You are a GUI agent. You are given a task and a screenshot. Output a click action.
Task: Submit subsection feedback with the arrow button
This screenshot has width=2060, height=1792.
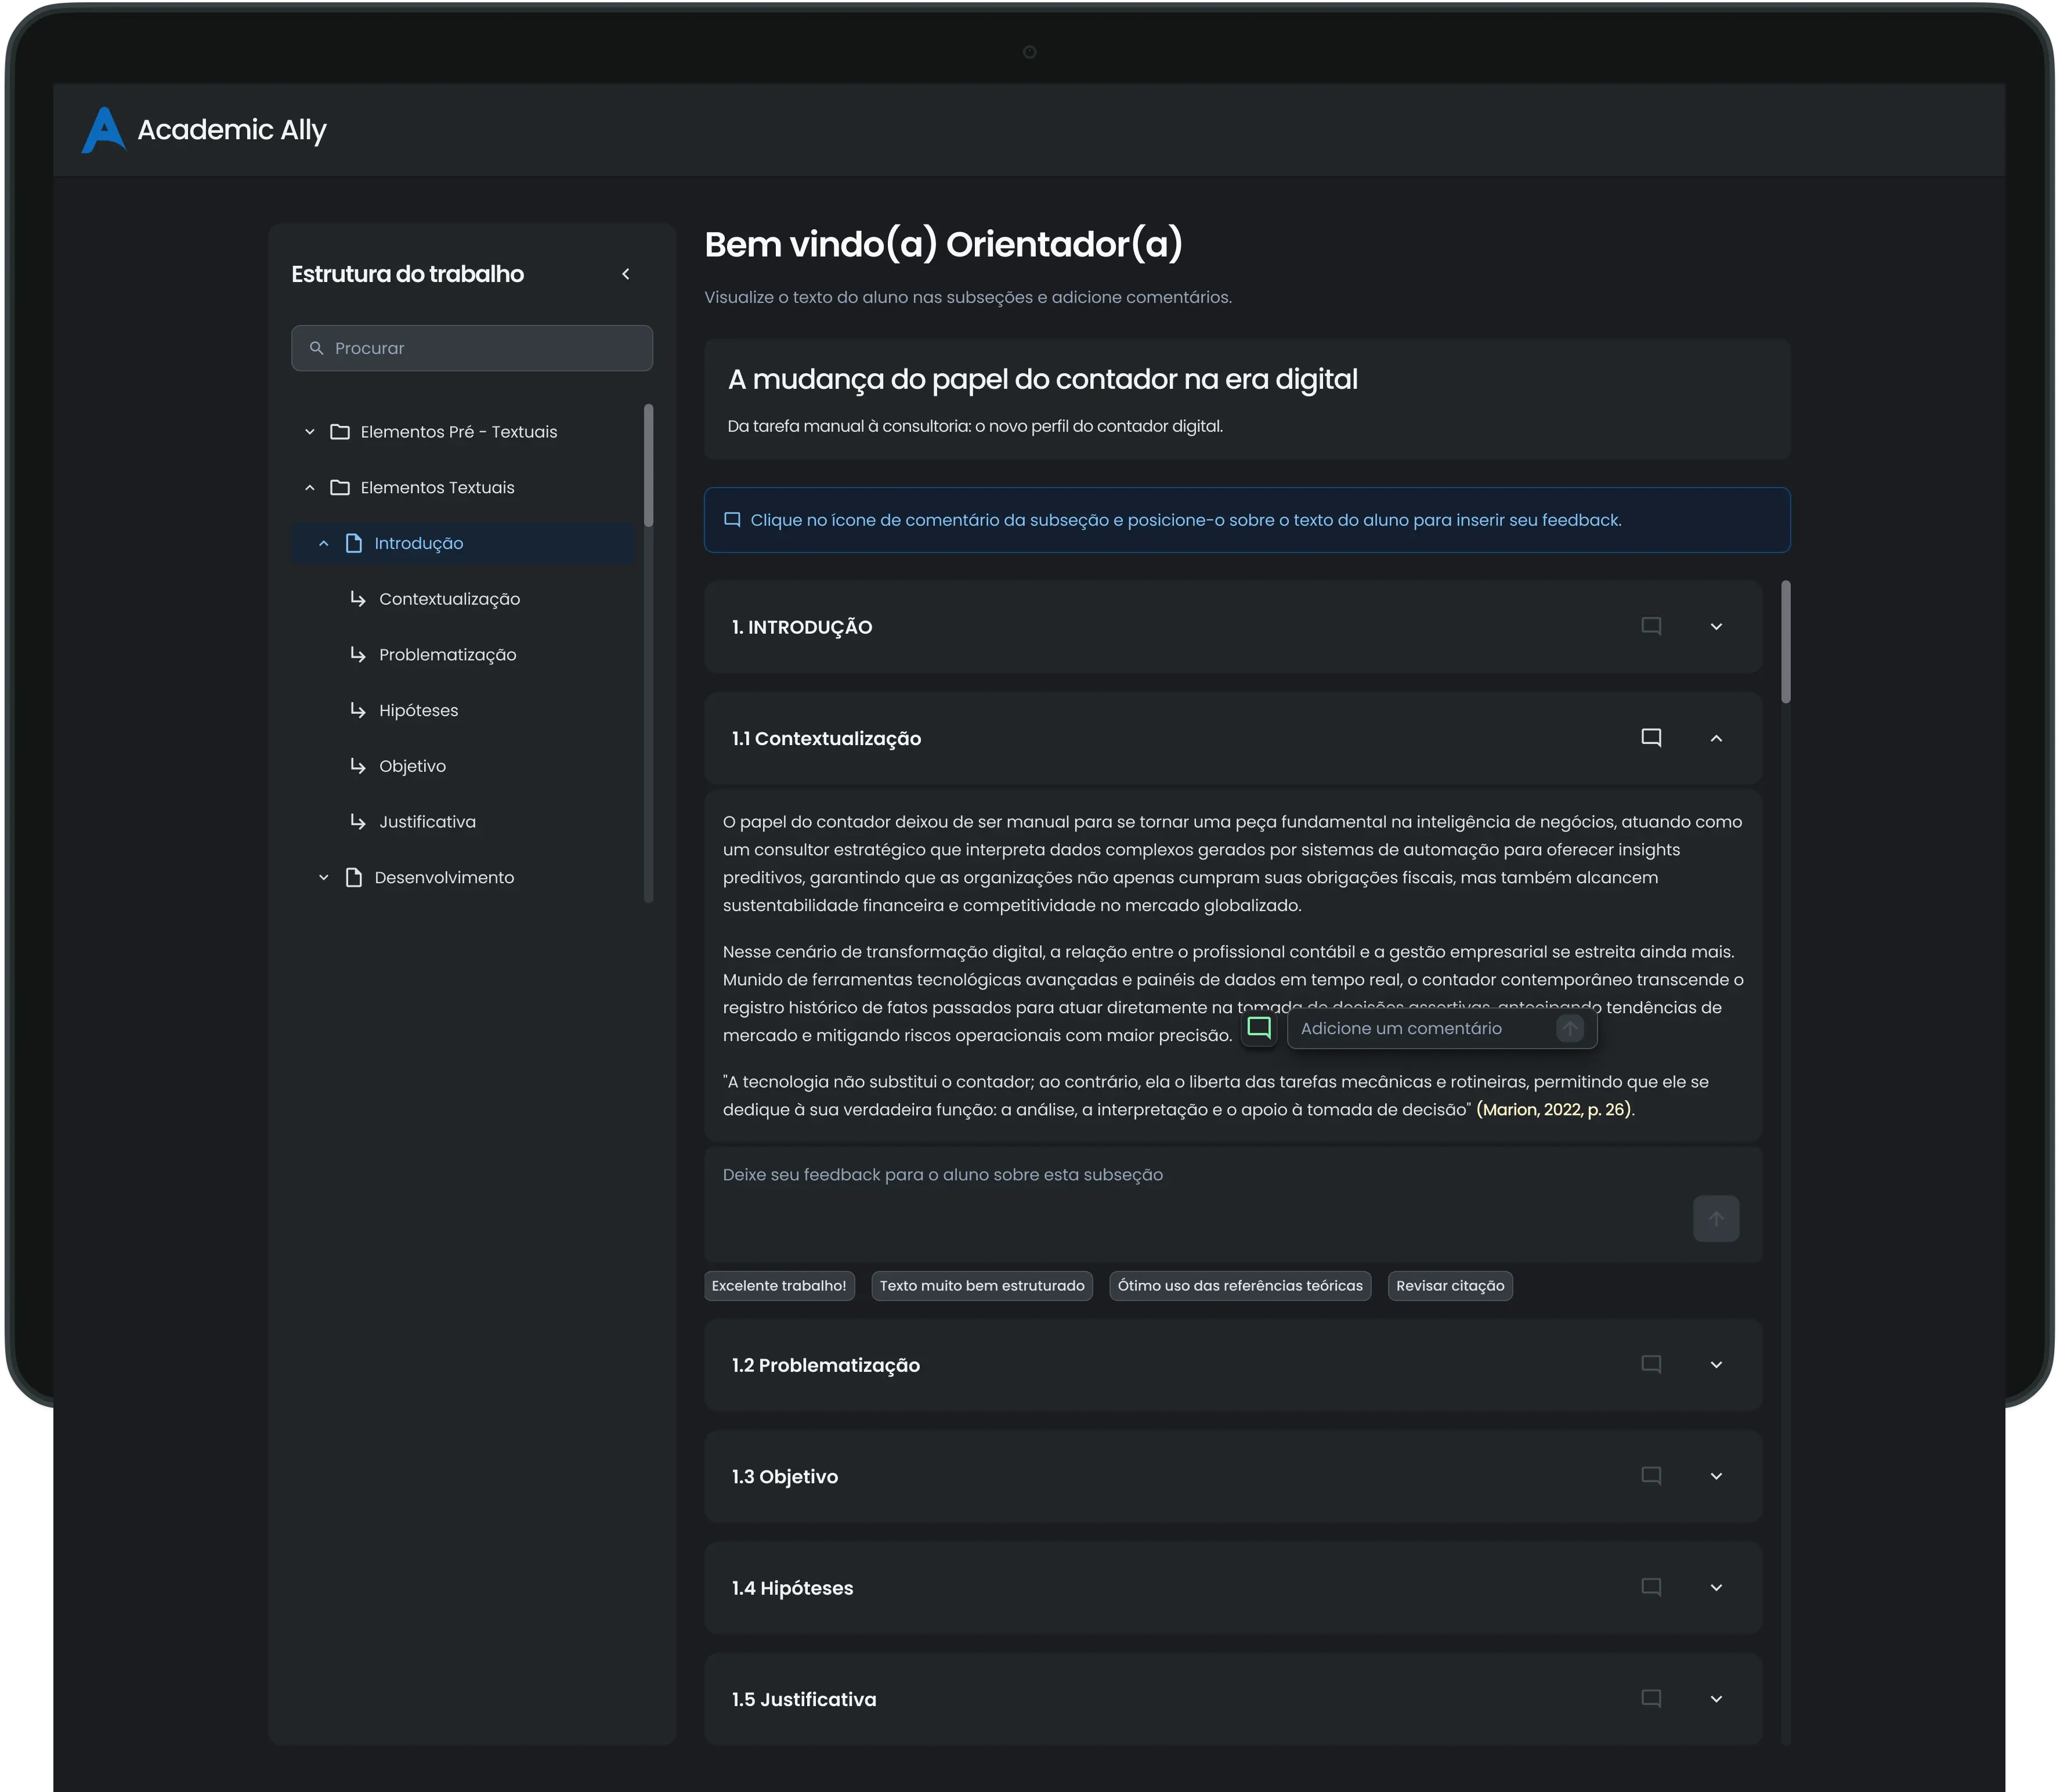point(1716,1219)
